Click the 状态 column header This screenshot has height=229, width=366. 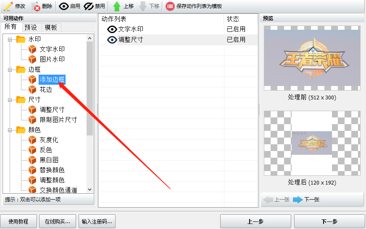click(x=241, y=19)
